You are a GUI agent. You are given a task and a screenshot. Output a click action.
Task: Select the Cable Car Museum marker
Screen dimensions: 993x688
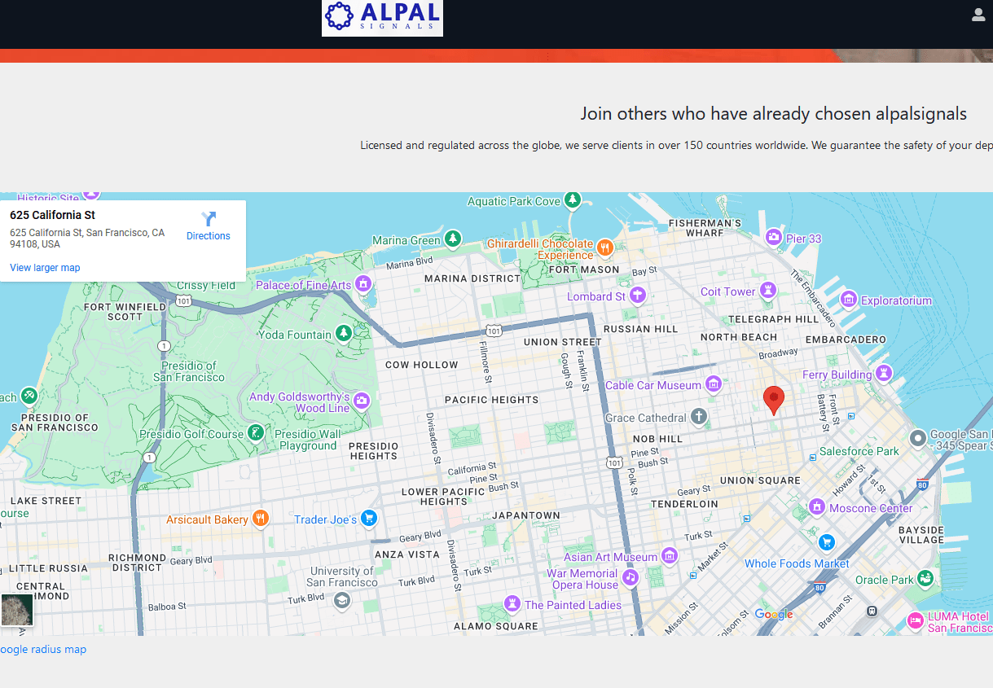[714, 384]
